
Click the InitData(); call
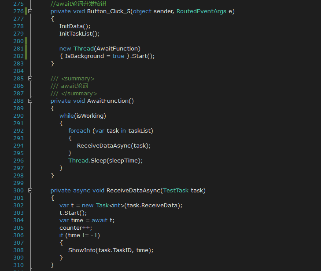(x=75, y=26)
